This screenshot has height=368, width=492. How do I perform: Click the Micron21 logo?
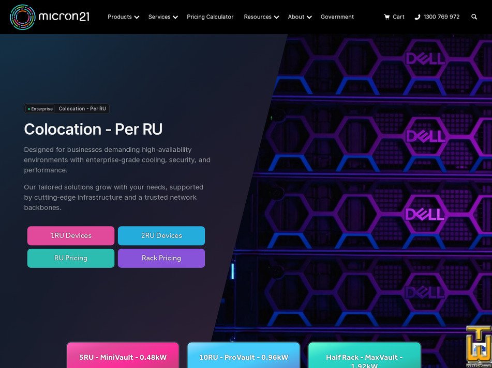point(50,17)
